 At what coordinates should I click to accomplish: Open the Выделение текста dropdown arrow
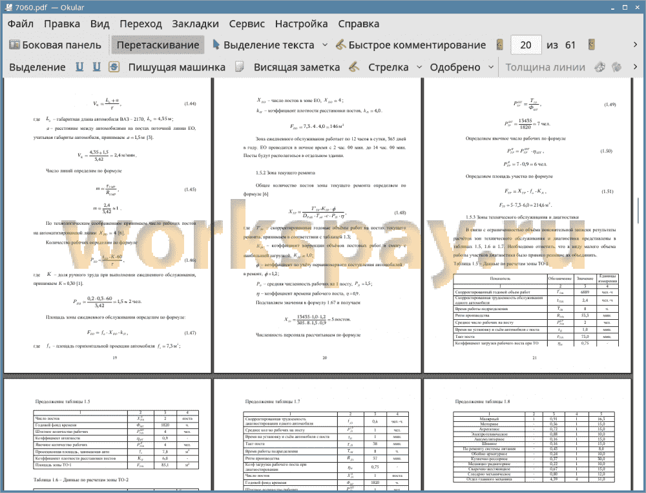coord(325,45)
